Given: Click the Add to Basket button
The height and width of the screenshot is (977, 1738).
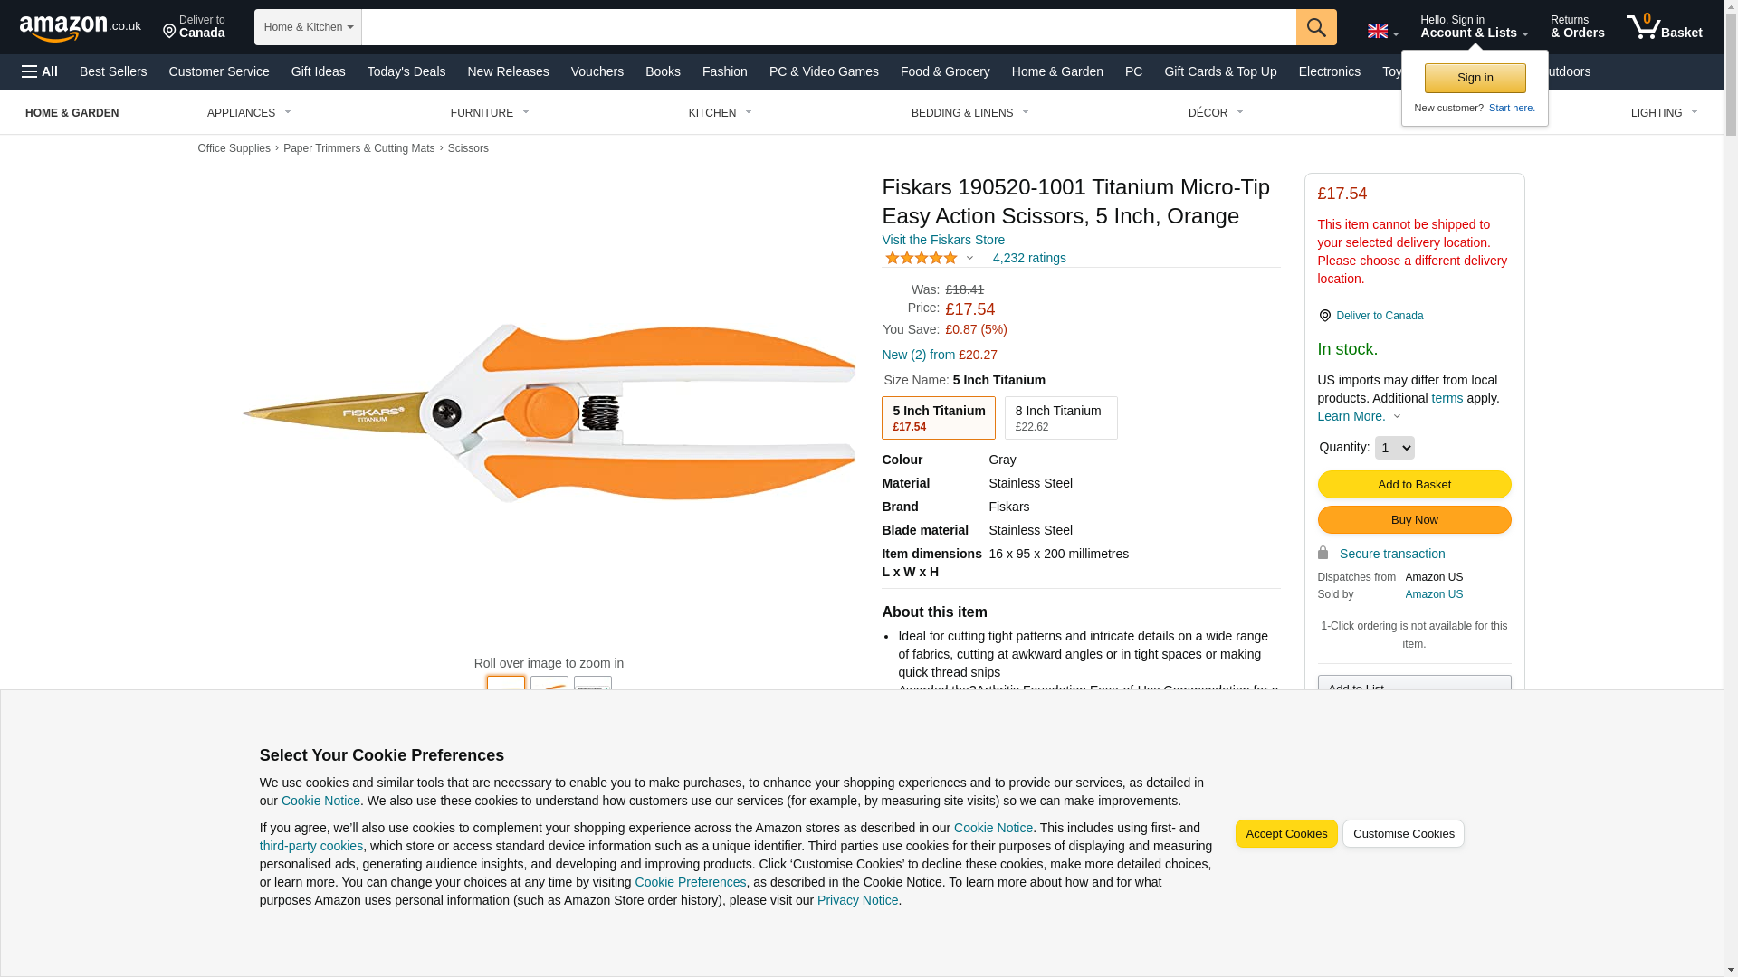Looking at the screenshot, I should coord(1414,485).
